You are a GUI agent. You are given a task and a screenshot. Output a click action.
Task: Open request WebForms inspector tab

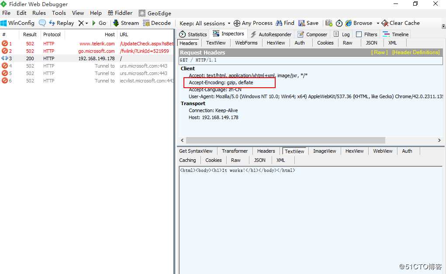click(246, 43)
